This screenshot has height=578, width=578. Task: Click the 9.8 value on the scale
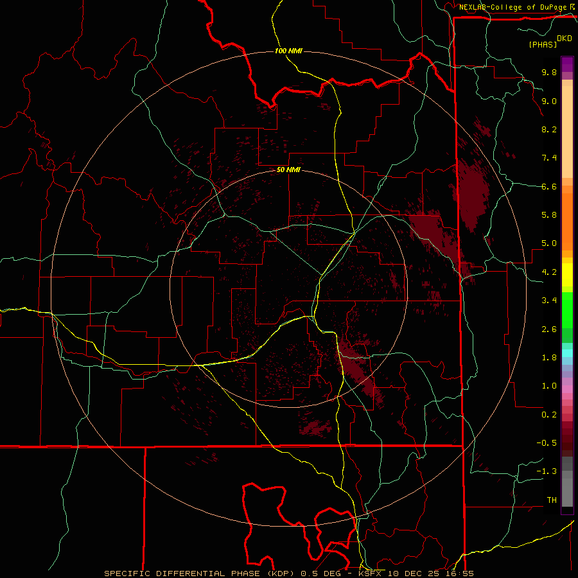(549, 72)
